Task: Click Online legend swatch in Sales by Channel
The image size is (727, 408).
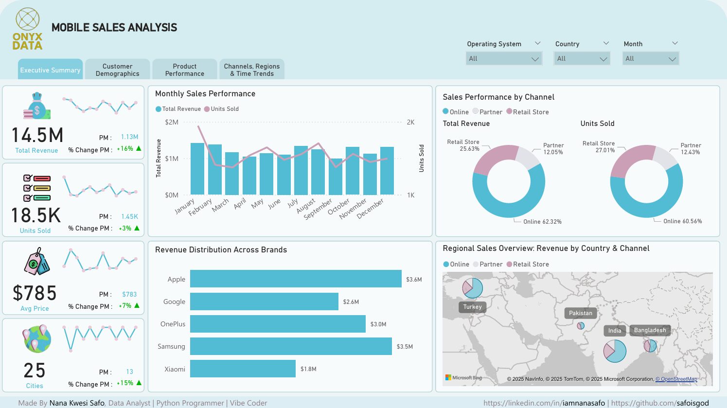Action: tap(445, 111)
